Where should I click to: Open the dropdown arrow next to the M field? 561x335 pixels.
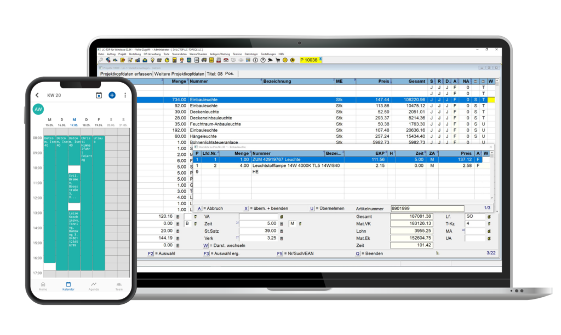pos(300,224)
